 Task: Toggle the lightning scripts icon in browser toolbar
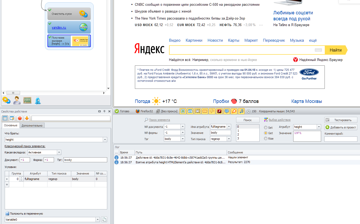(x=212, y=111)
